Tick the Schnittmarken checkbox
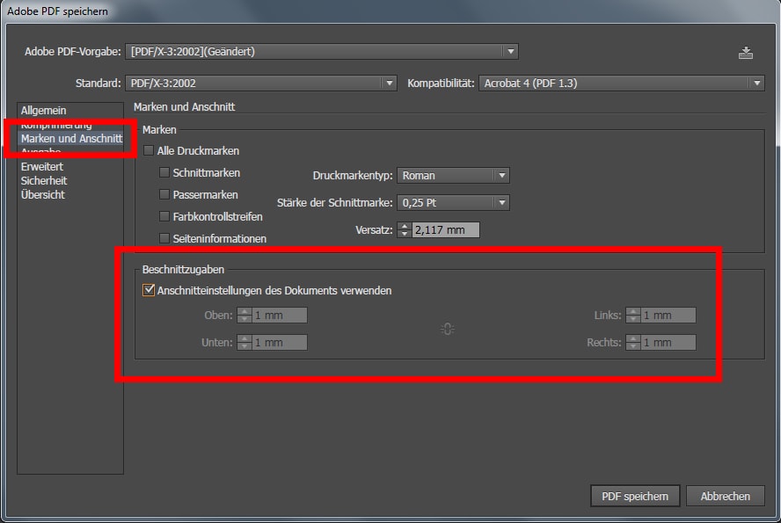 pyautogui.click(x=164, y=173)
